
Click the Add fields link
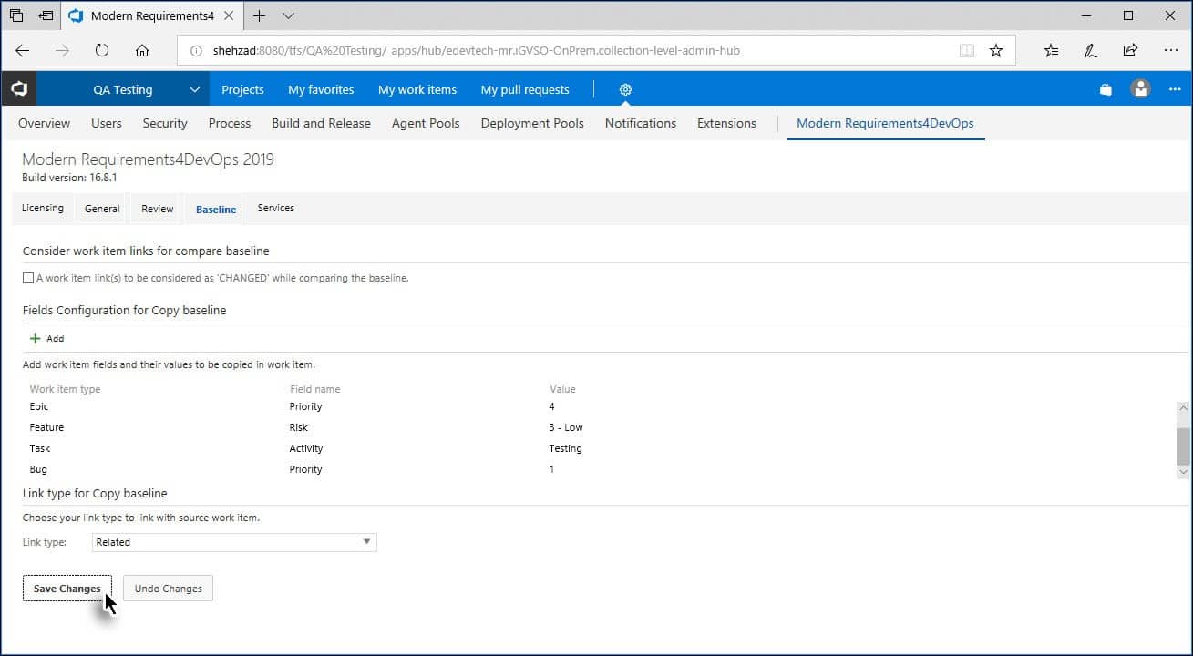point(56,338)
